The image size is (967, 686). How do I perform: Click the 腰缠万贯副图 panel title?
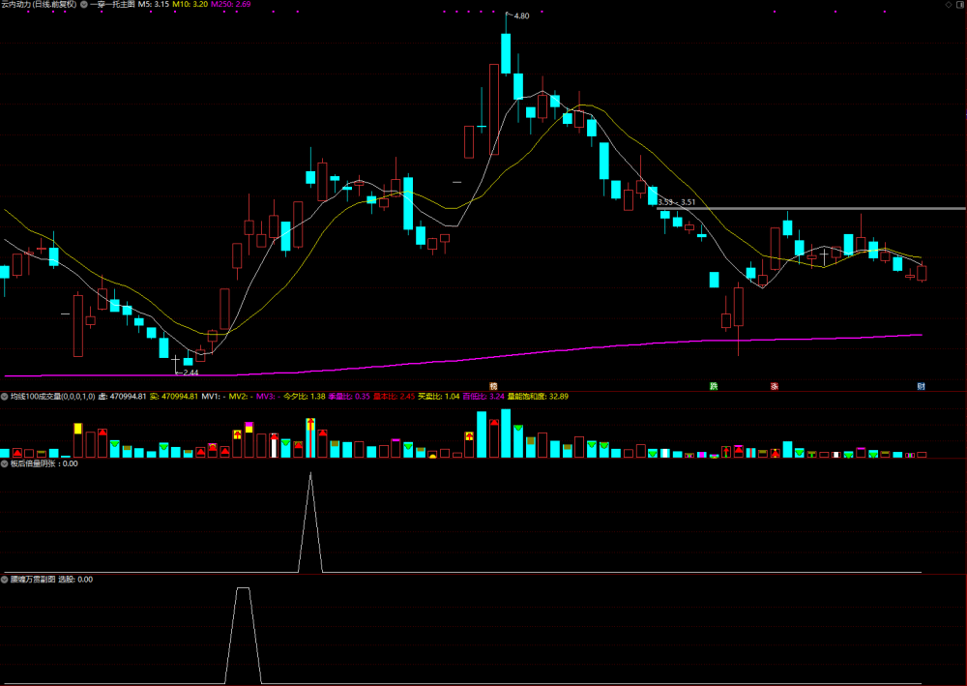pyautogui.click(x=33, y=580)
